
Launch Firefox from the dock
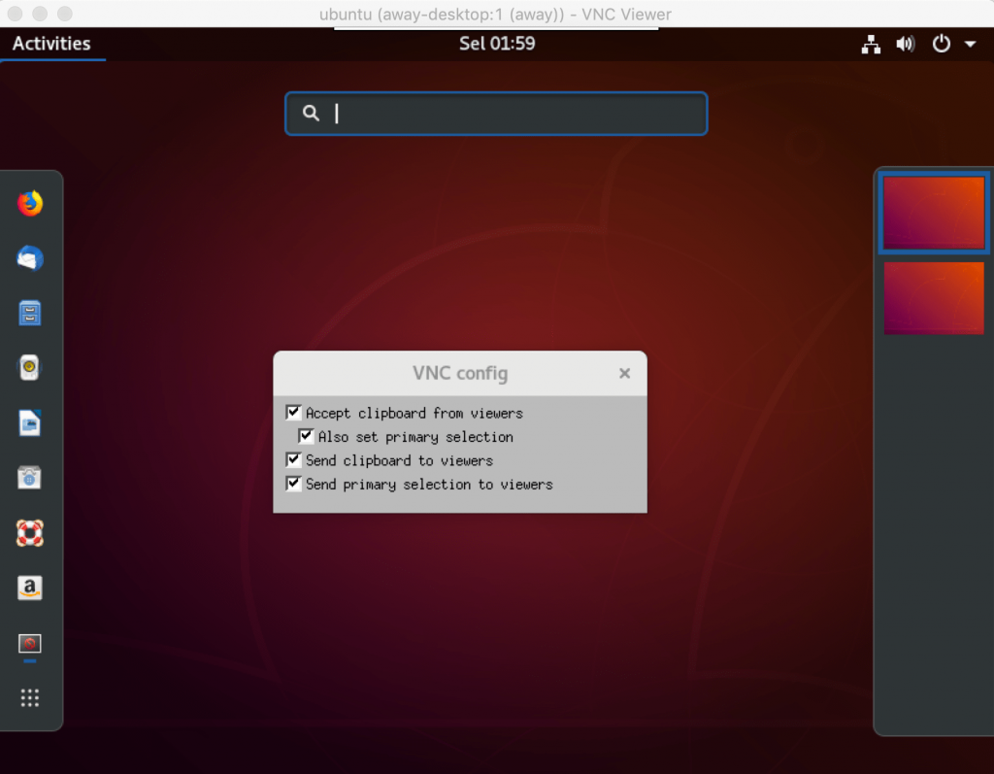point(30,204)
